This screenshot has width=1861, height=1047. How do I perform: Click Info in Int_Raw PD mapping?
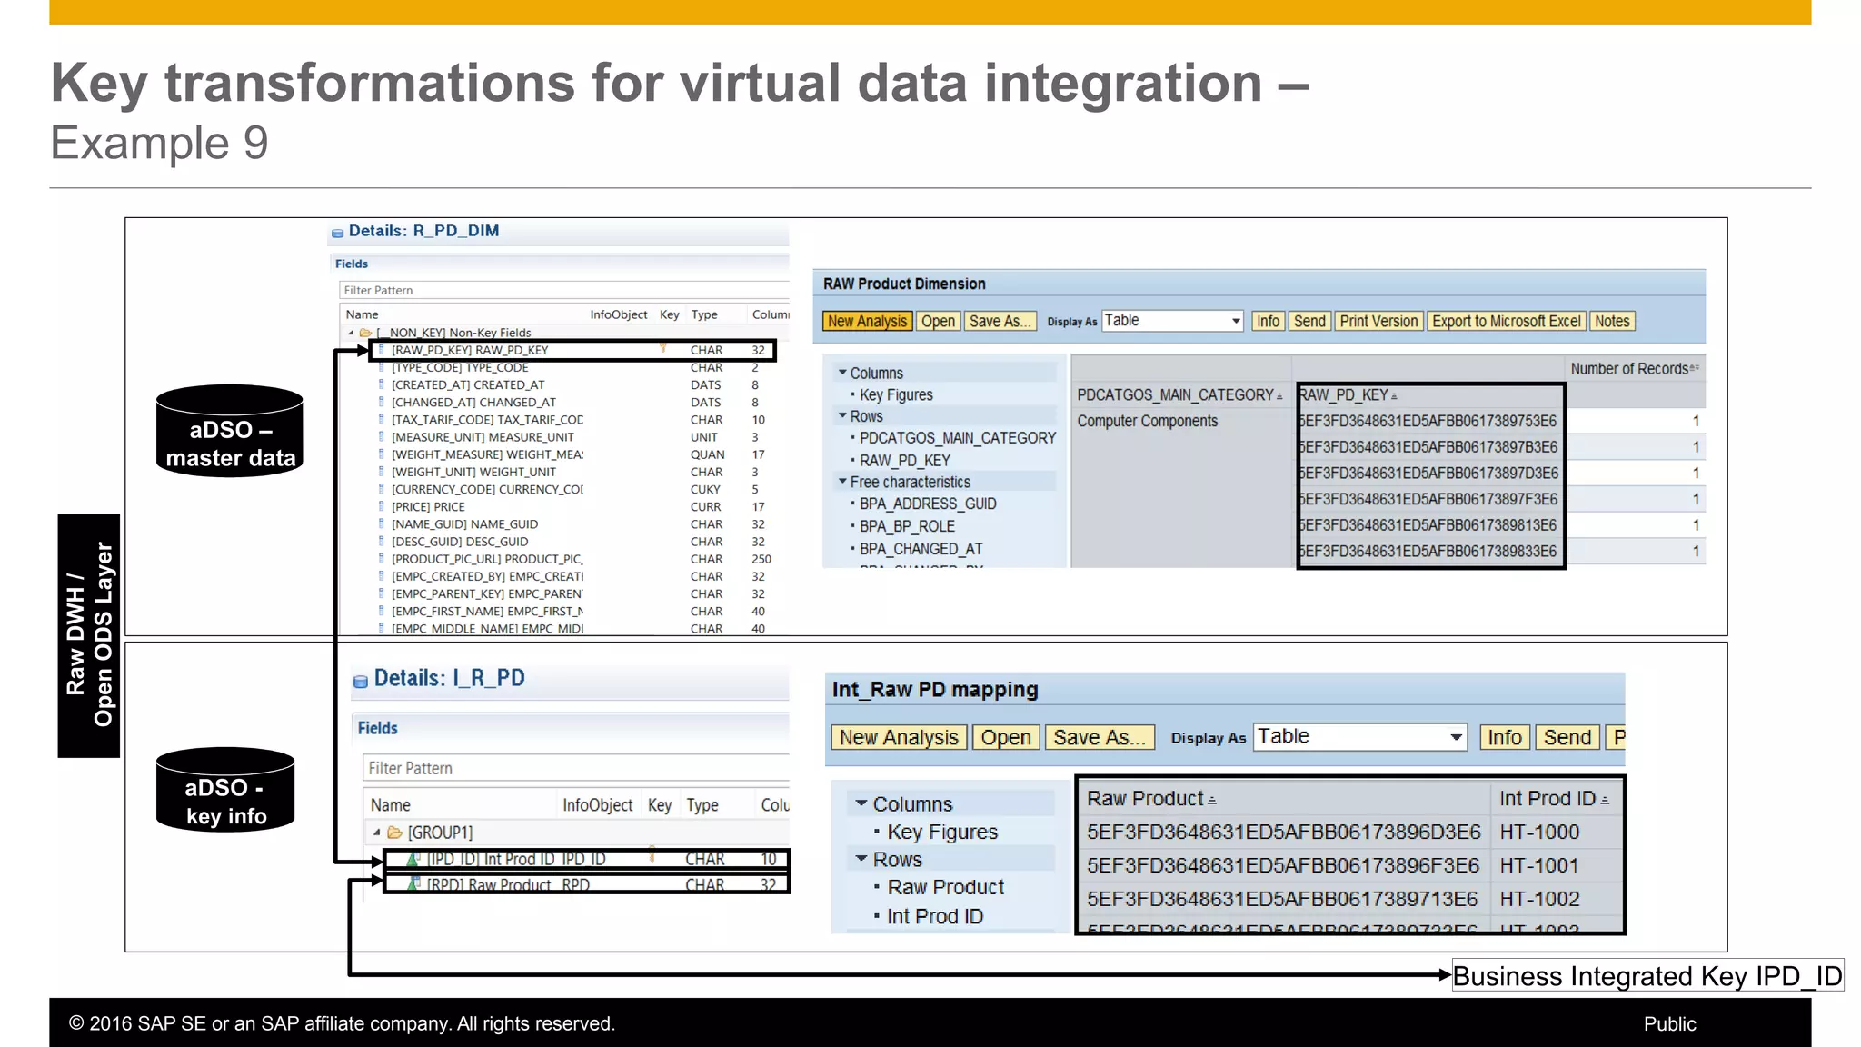tap(1505, 737)
